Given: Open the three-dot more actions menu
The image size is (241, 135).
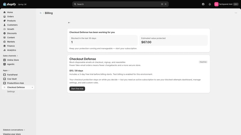Looking at the screenshot, I should (x=236, y=13).
